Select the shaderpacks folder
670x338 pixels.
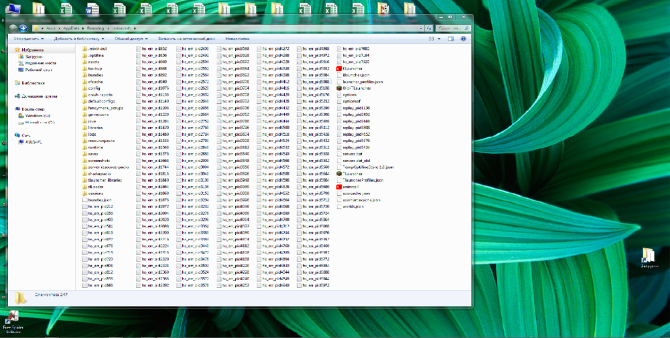click(96, 174)
